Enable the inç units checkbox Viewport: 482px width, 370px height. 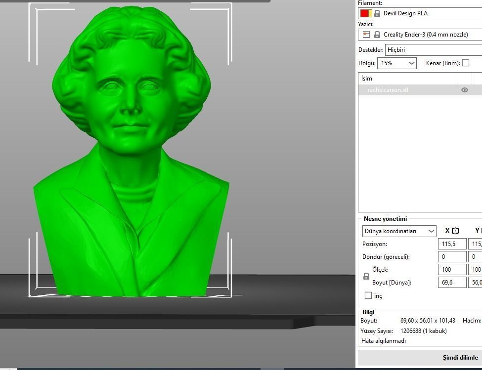368,295
